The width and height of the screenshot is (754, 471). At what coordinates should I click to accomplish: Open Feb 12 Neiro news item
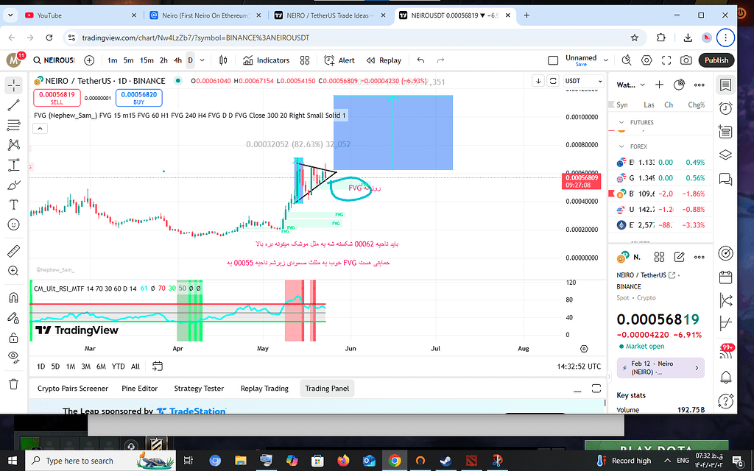coord(660,368)
